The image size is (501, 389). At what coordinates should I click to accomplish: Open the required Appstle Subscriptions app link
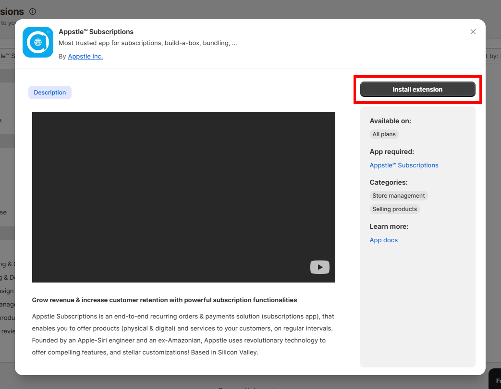pyautogui.click(x=404, y=165)
